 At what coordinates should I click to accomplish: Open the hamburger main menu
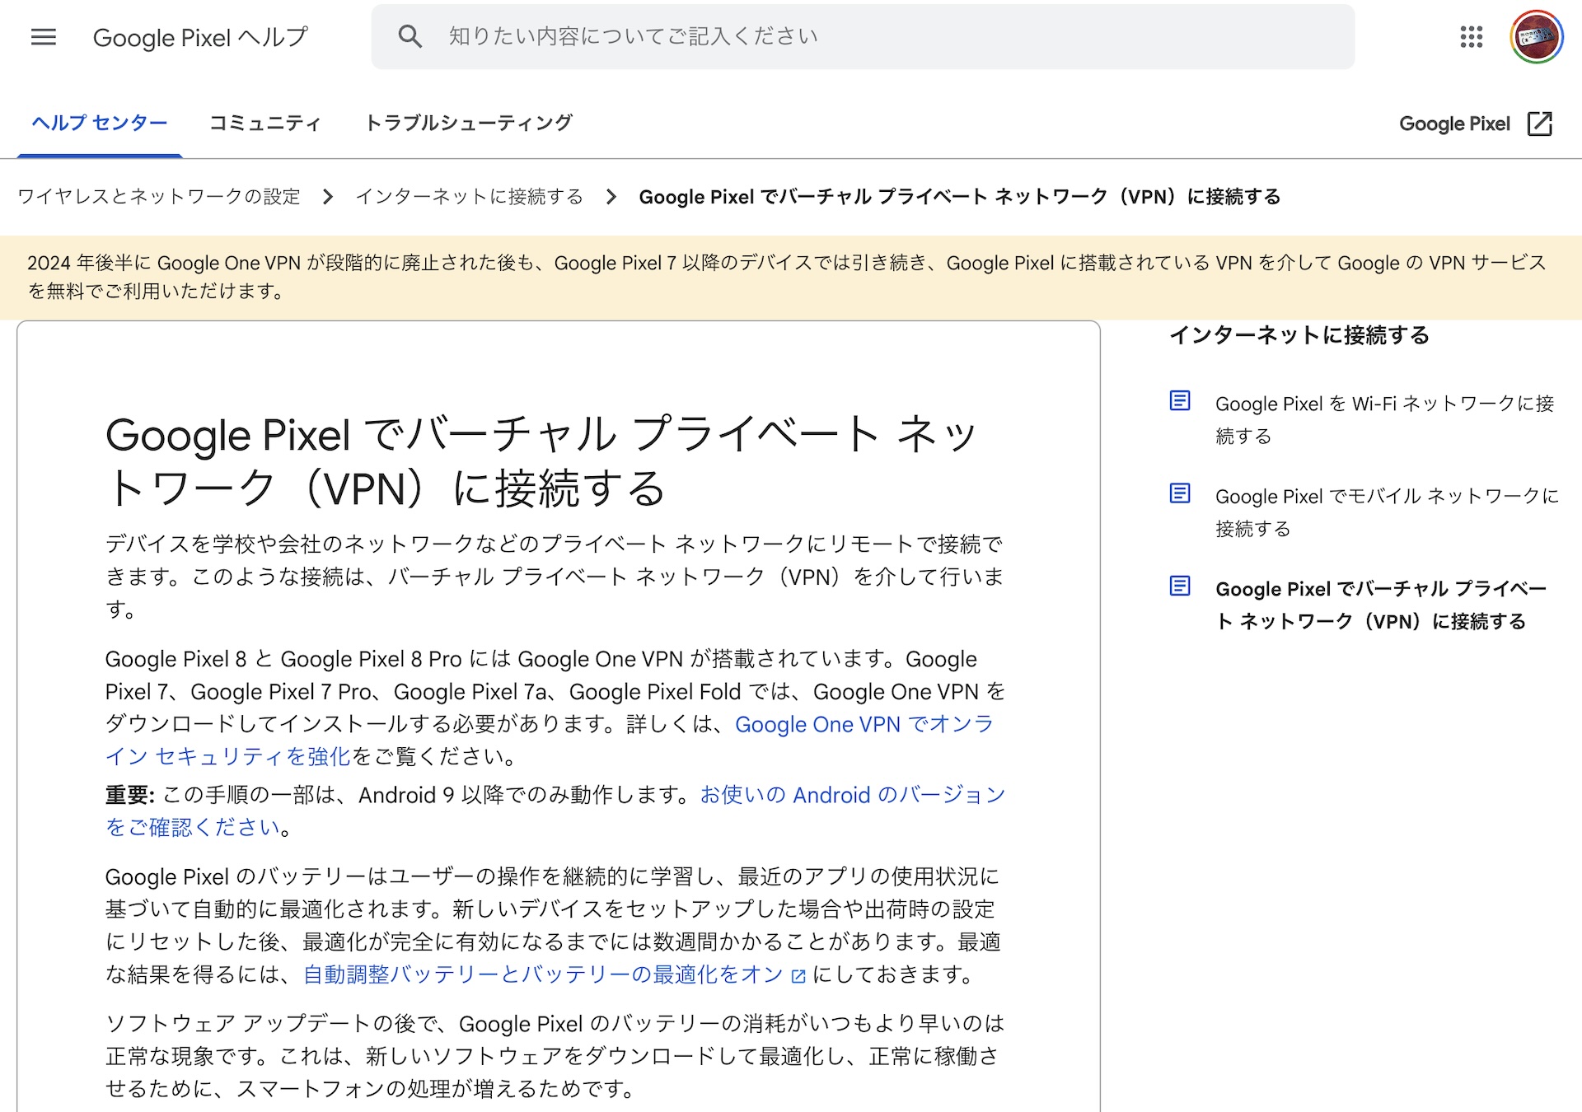tap(43, 37)
